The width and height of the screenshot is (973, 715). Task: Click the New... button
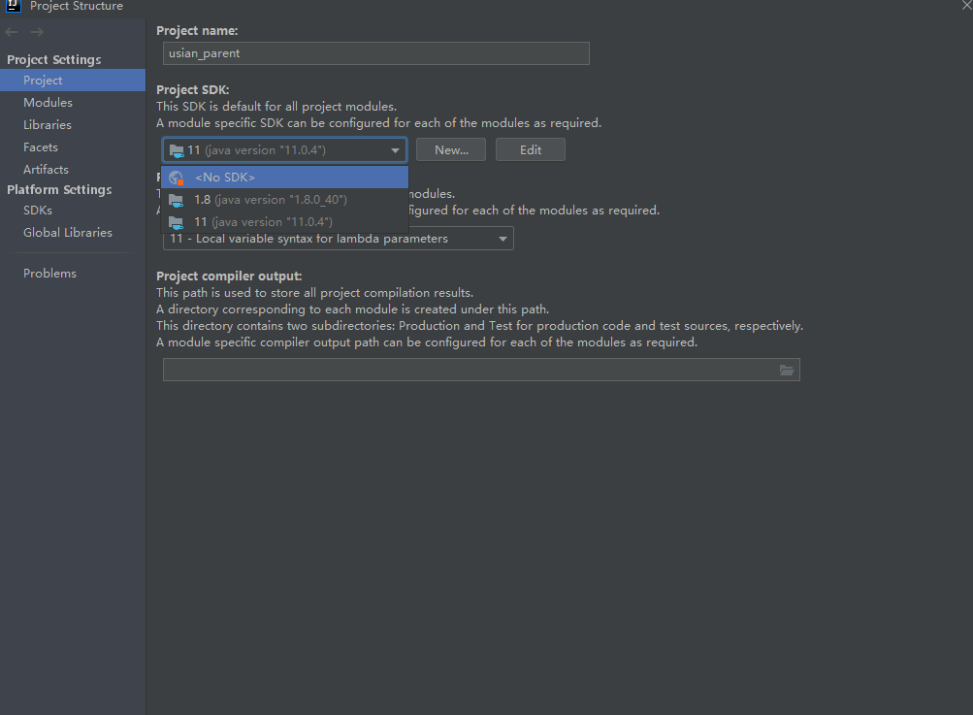tap(450, 149)
